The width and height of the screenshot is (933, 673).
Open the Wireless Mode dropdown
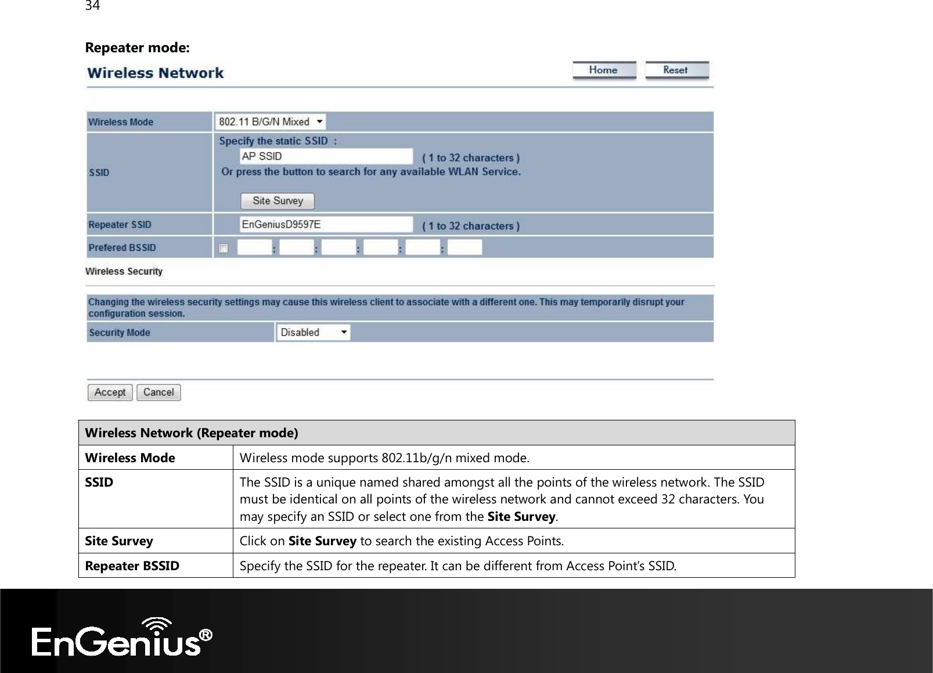[x=271, y=122]
